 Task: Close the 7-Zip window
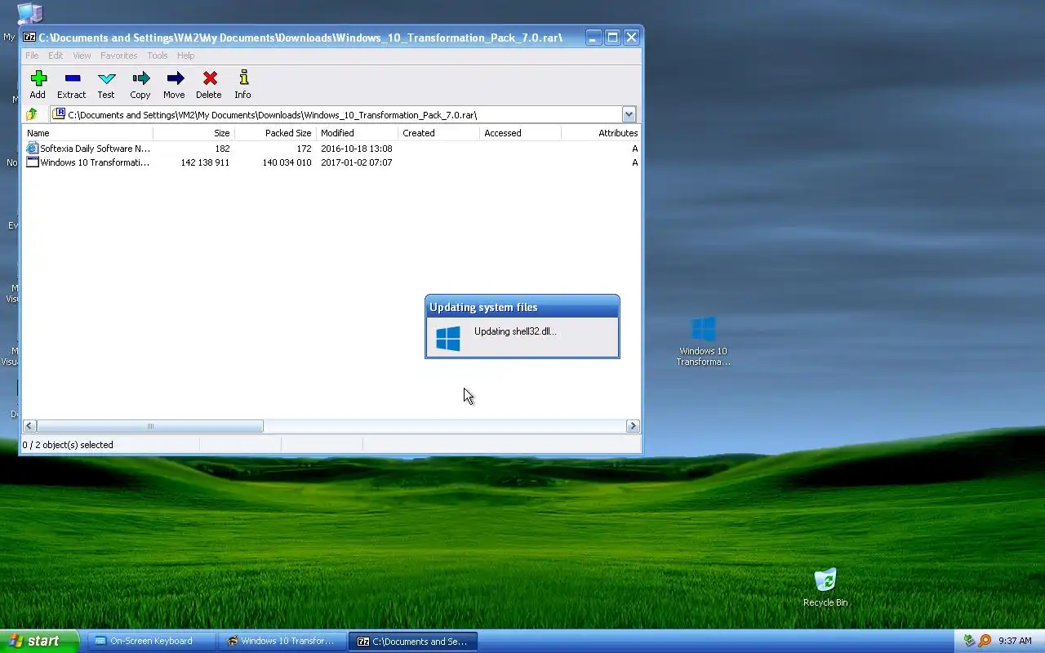point(631,38)
